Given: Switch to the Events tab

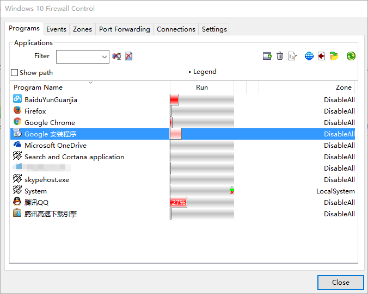Looking at the screenshot, I should point(56,29).
